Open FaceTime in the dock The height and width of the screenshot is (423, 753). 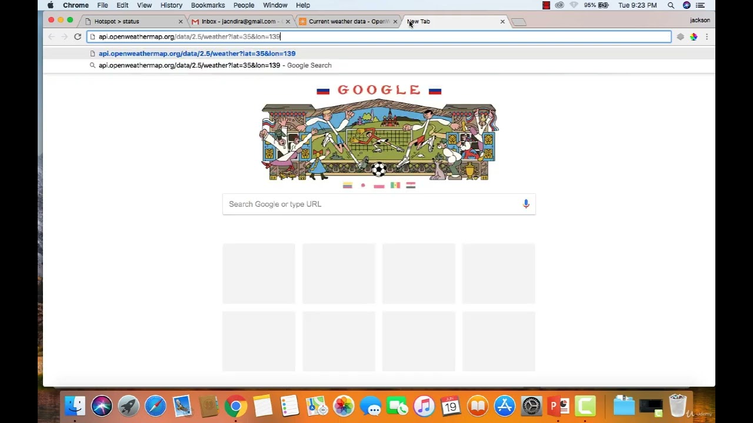click(397, 406)
